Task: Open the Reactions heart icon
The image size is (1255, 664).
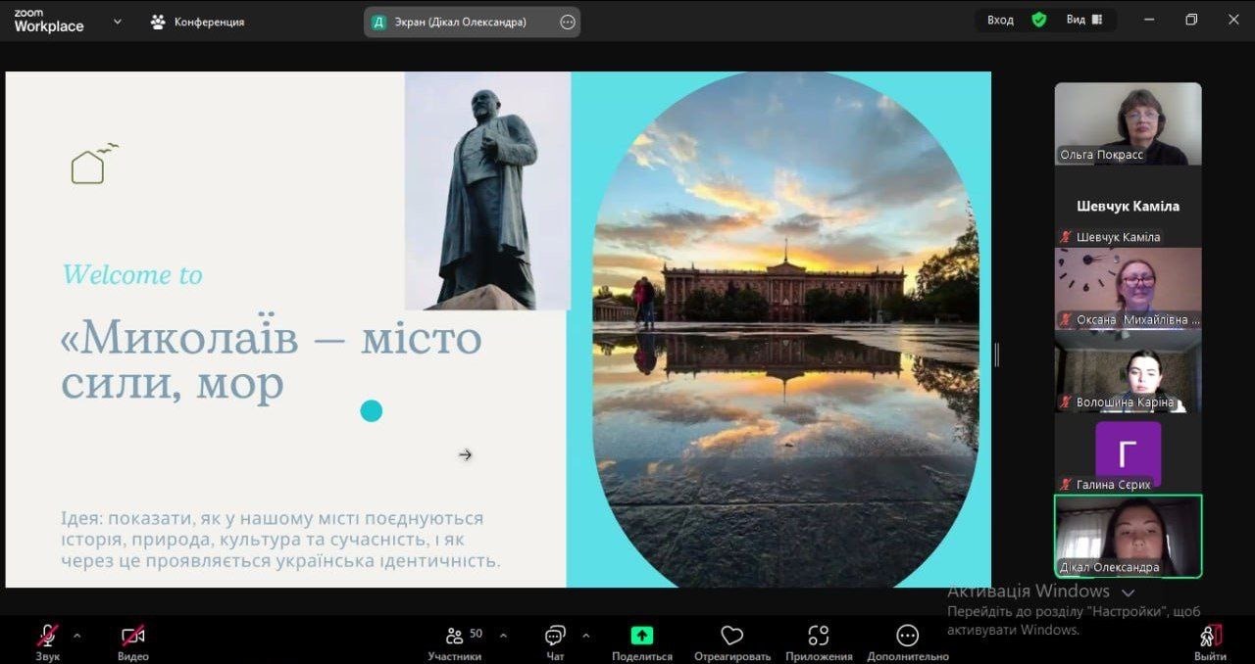Action: pos(731,636)
